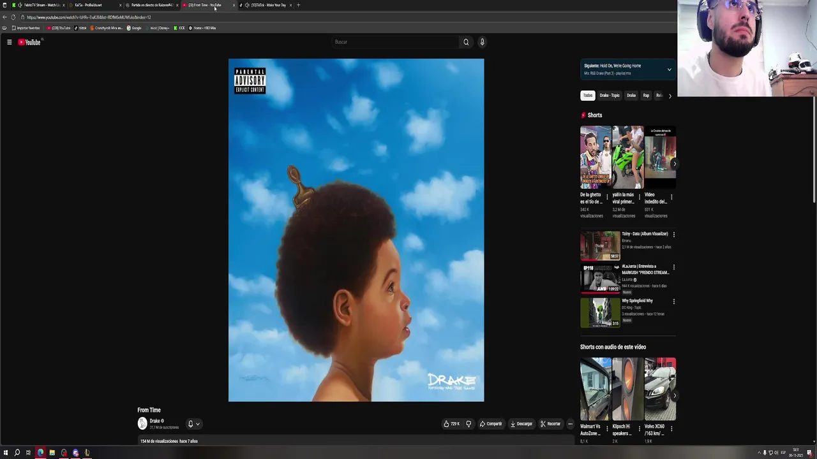Viewport: 817px width, 459px height.
Task: Open the Google bookmark
Action: coord(134,28)
